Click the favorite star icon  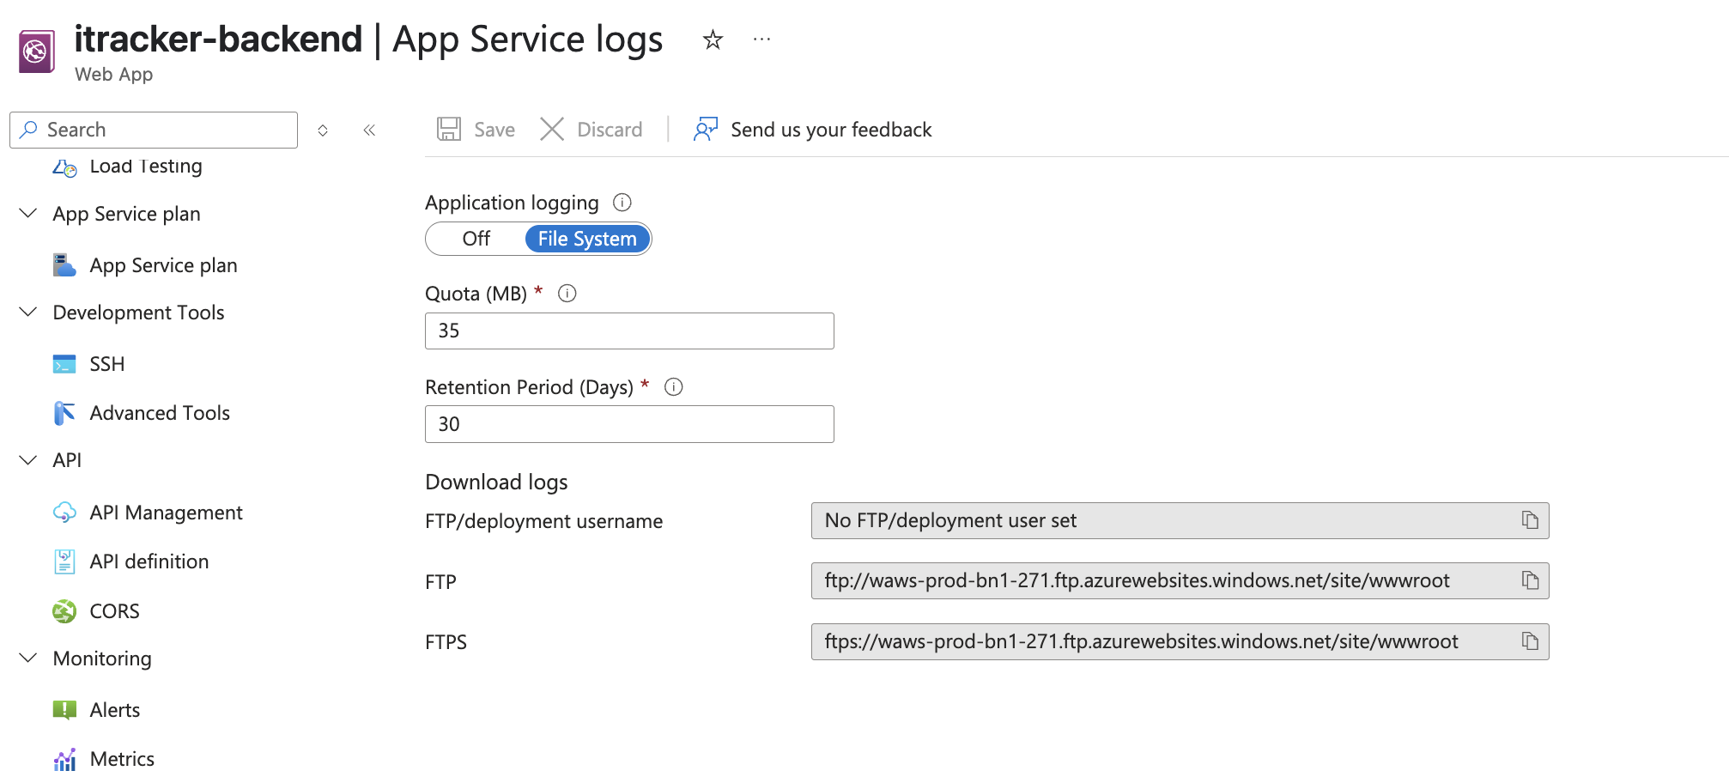click(713, 39)
